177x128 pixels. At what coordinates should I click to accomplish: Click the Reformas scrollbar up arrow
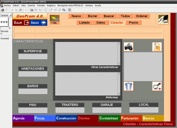tap(119, 73)
